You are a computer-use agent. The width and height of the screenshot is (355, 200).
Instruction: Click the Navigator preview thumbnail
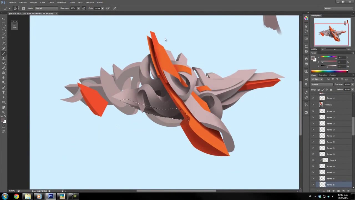[x=332, y=32]
